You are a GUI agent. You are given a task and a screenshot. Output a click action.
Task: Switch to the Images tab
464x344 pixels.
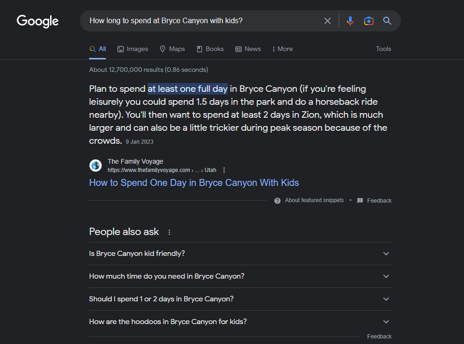click(133, 49)
